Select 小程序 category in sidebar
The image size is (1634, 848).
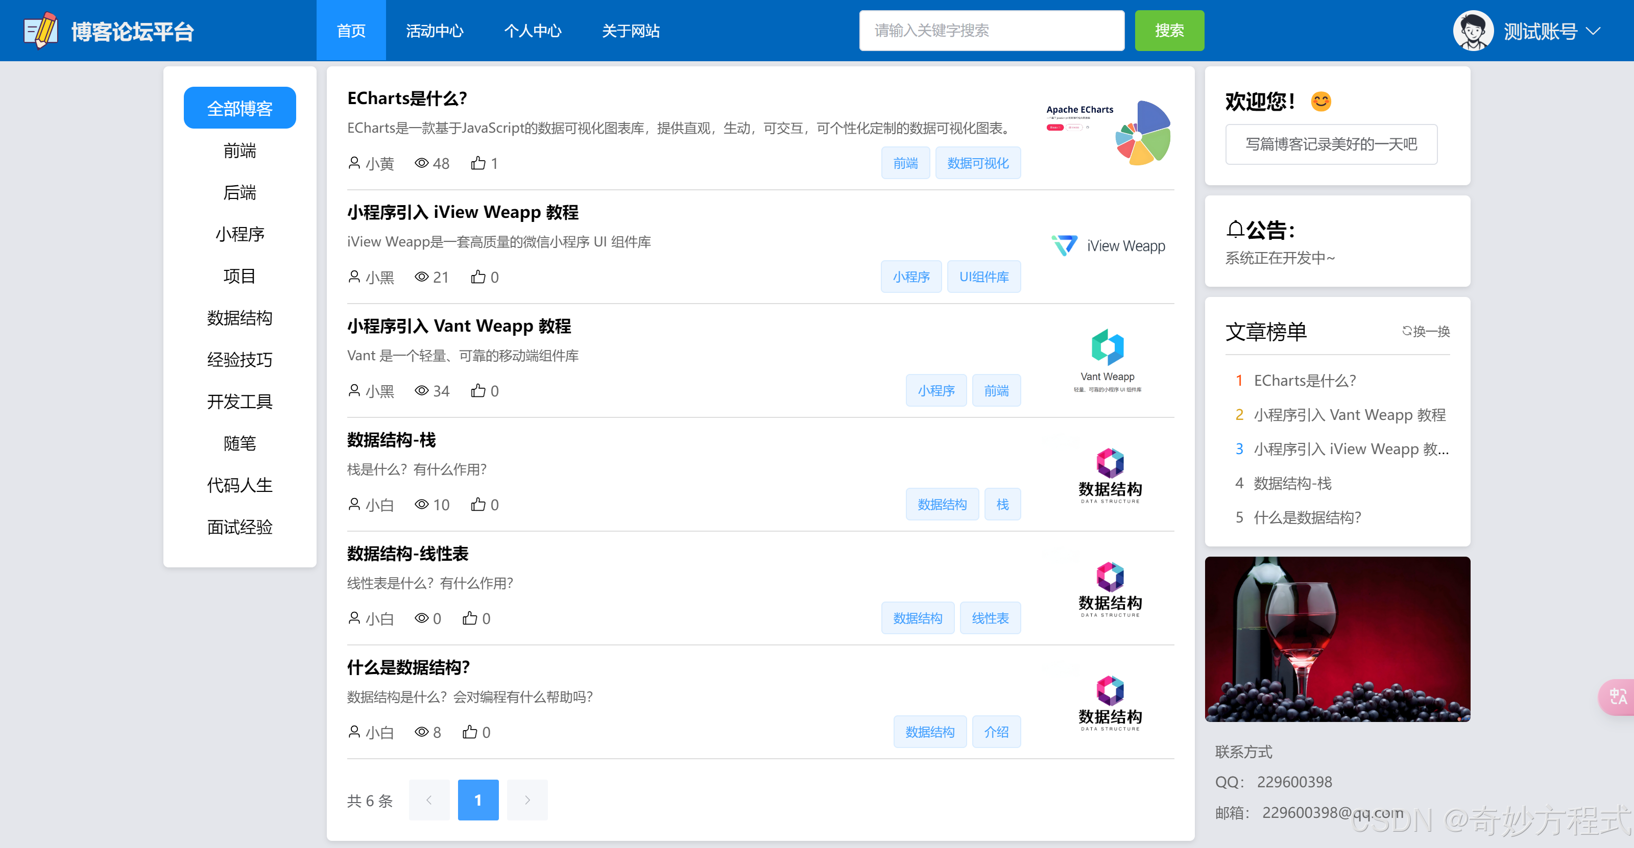pos(240,234)
